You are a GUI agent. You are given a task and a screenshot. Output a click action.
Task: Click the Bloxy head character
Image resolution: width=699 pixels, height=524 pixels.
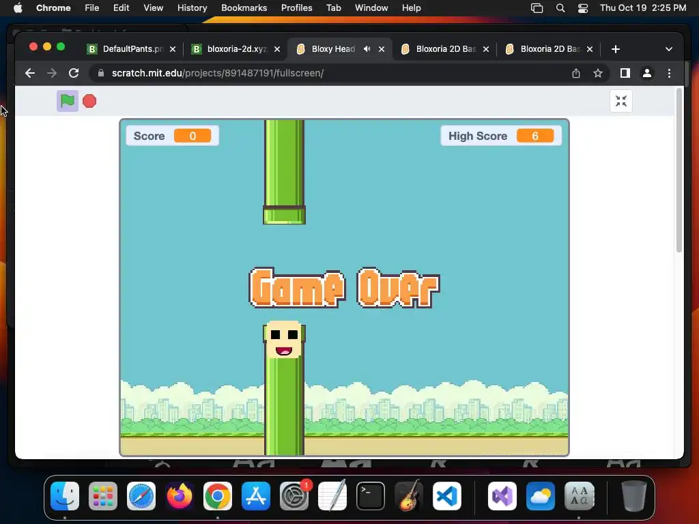tap(284, 339)
